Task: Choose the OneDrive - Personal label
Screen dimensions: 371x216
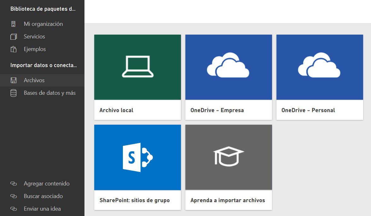Action: click(308, 111)
